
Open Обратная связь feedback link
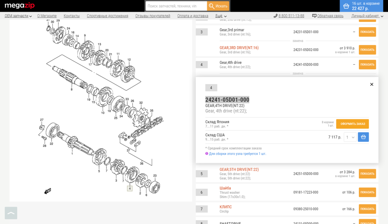330,16
